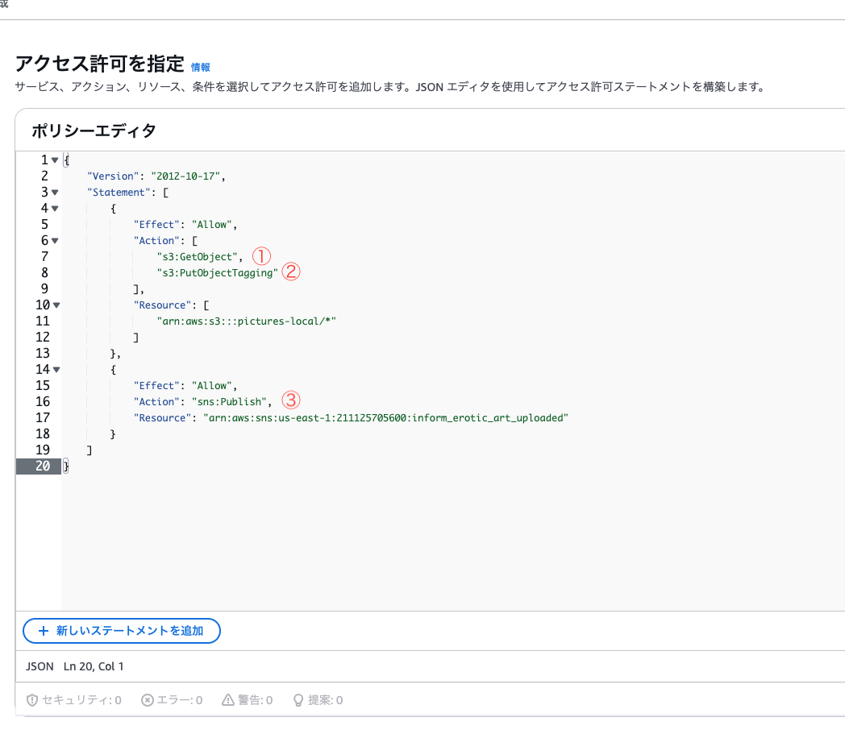Fold the first statement block on line 4
The image size is (845, 738).
(55, 209)
